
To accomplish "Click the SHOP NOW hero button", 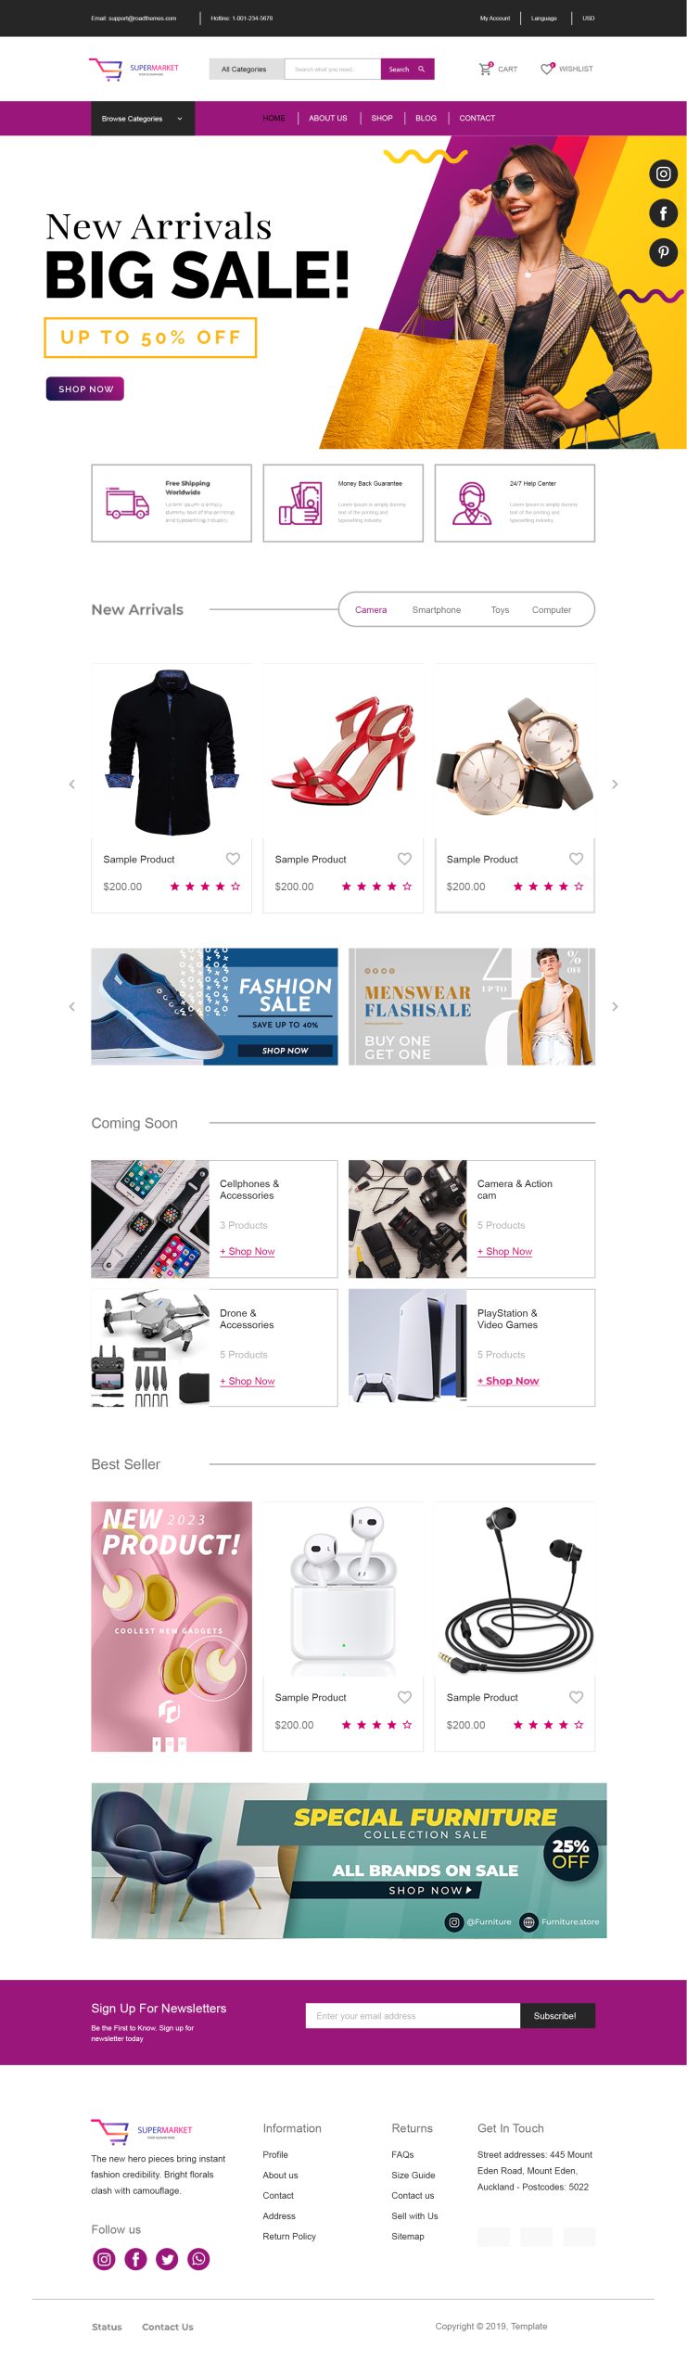I will [x=85, y=389].
